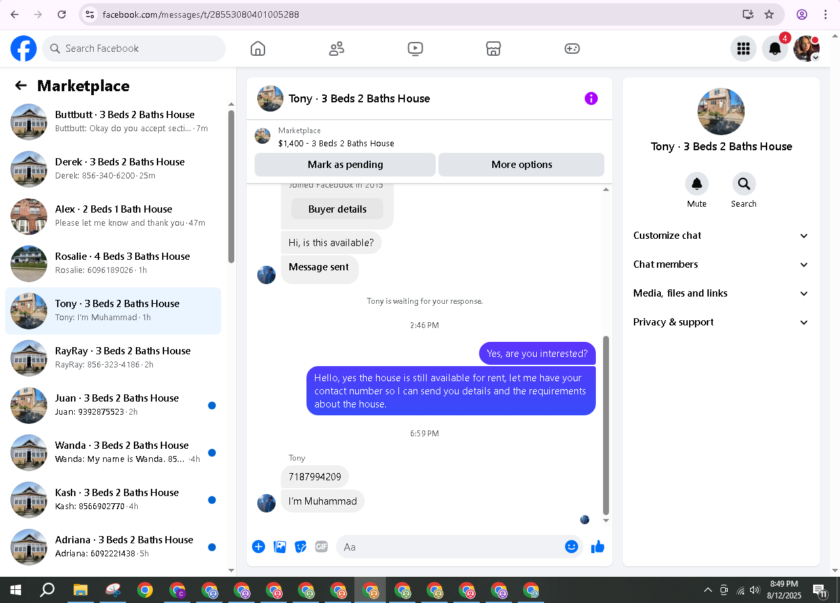Open Wanda unread conversation
This screenshot has height=603, width=840.
114,453
